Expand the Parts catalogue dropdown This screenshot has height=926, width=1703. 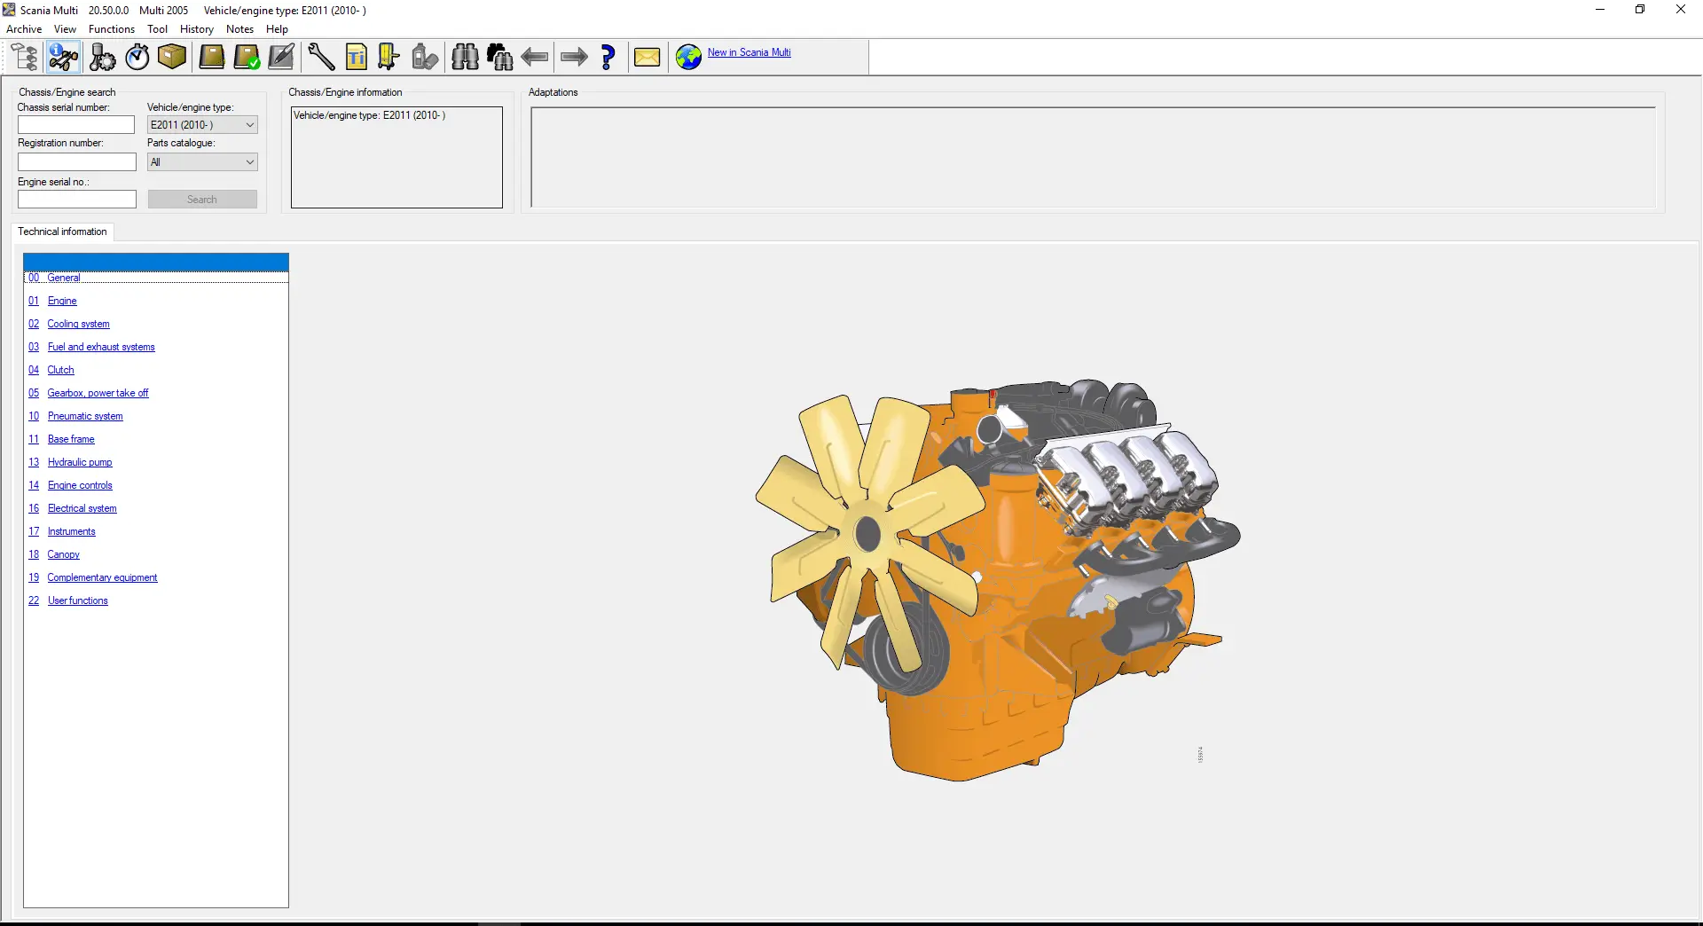point(249,162)
